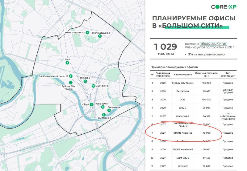The image size is (247, 171).
Task: Click 'iCity-2' name in the table
Action: click(x=182, y=108)
